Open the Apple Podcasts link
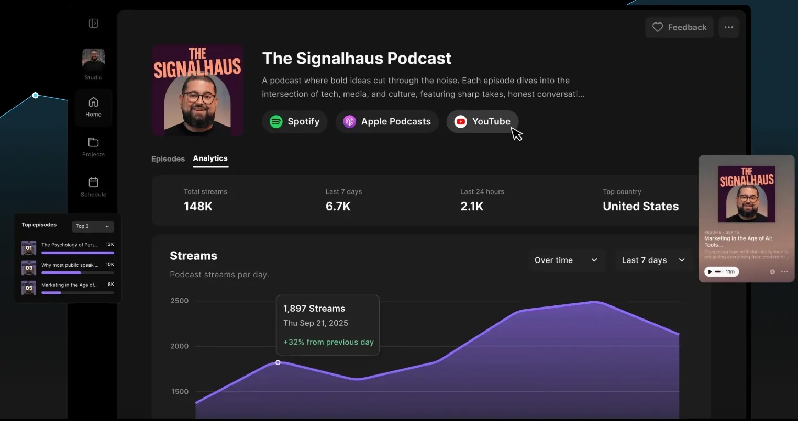 [x=387, y=122]
